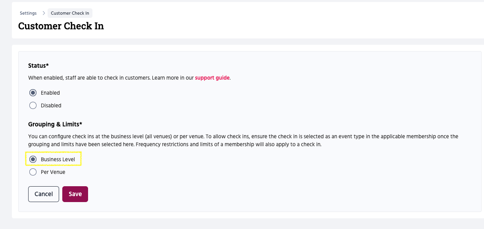Select the Disabled radio circle
This screenshot has height=229, width=484.
pos(33,105)
